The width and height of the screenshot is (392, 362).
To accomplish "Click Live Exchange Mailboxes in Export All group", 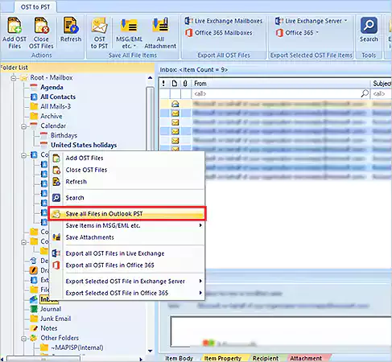I will click(224, 21).
